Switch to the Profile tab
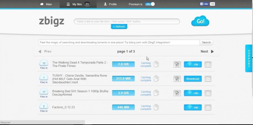The height and width of the screenshot is (125, 253). 110,4
